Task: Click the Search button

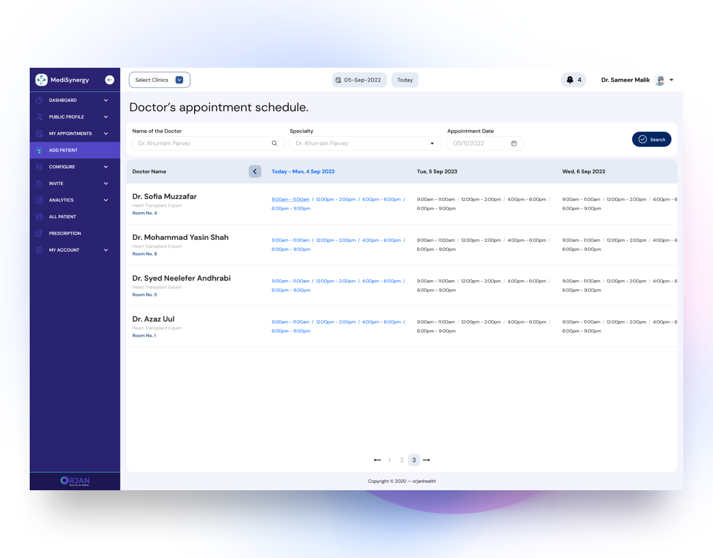Action: pyautogui.click(x=652, y=139)
